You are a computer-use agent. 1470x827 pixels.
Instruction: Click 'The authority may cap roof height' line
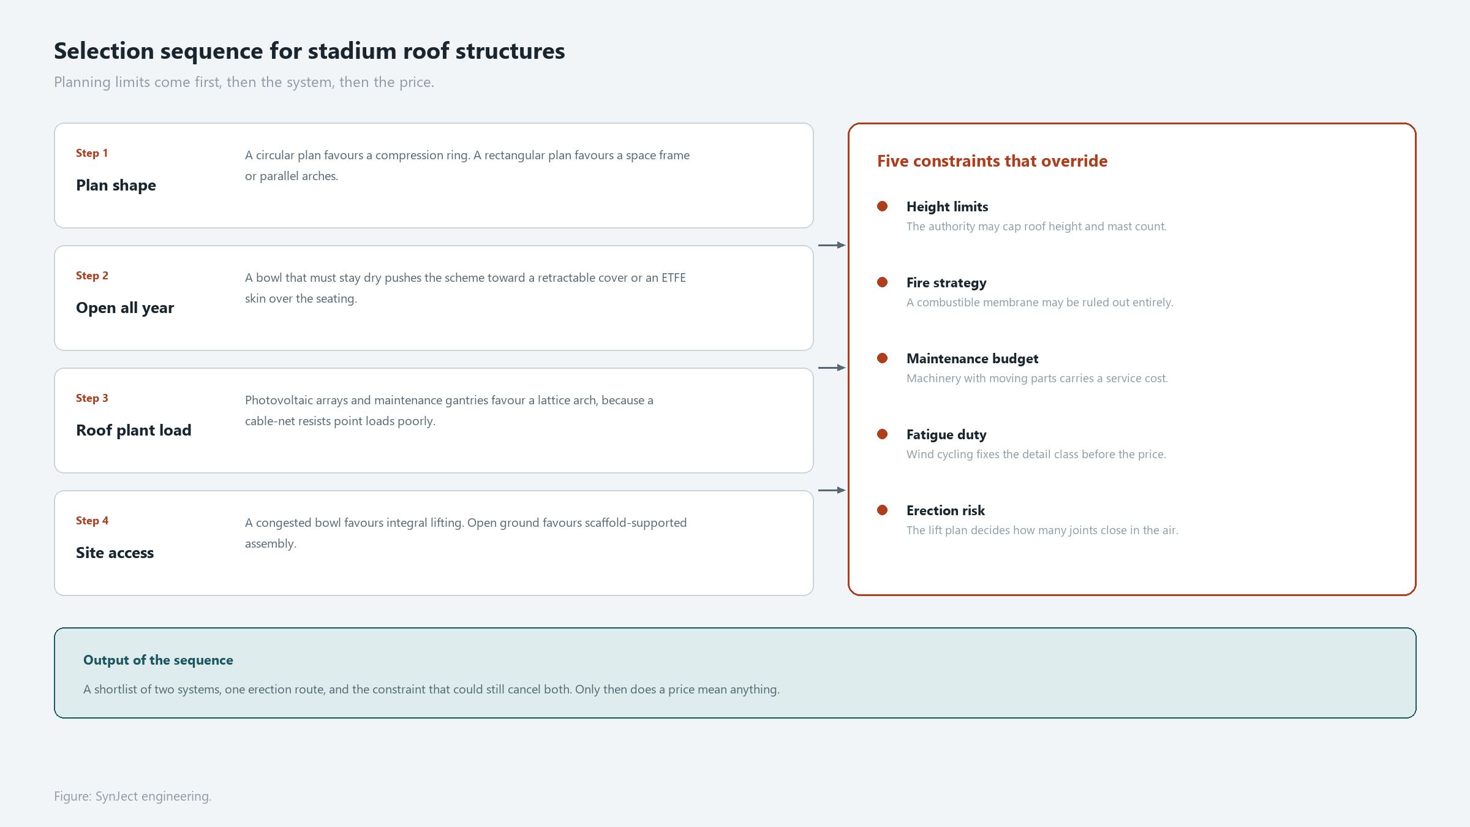(1036, 226)
